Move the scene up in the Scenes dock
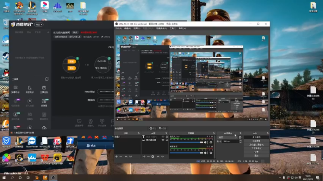This screenshot has width=323, height=181. pos(126,156)
